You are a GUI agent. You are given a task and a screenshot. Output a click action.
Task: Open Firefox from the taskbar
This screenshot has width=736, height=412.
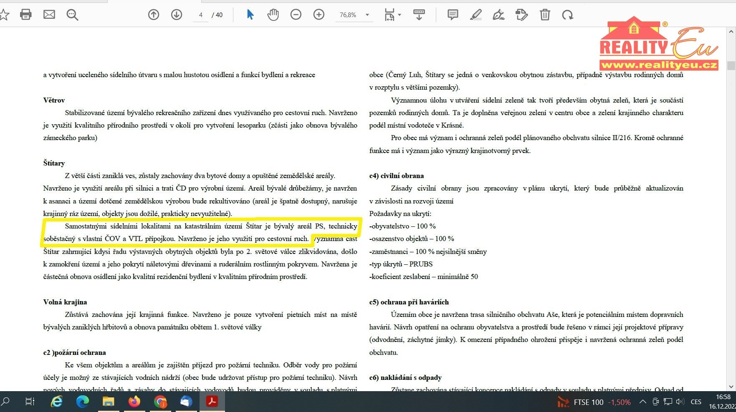point(134,402)
